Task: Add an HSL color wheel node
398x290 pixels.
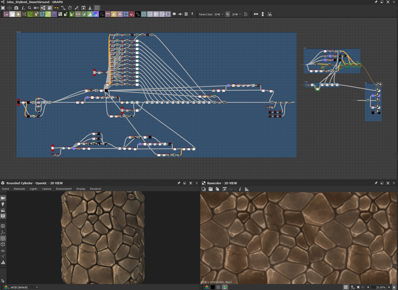Action: coord(96,14)
